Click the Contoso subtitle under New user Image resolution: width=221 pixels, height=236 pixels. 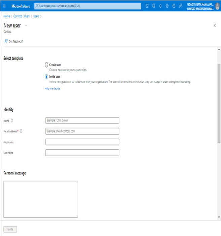click(7, 32)
